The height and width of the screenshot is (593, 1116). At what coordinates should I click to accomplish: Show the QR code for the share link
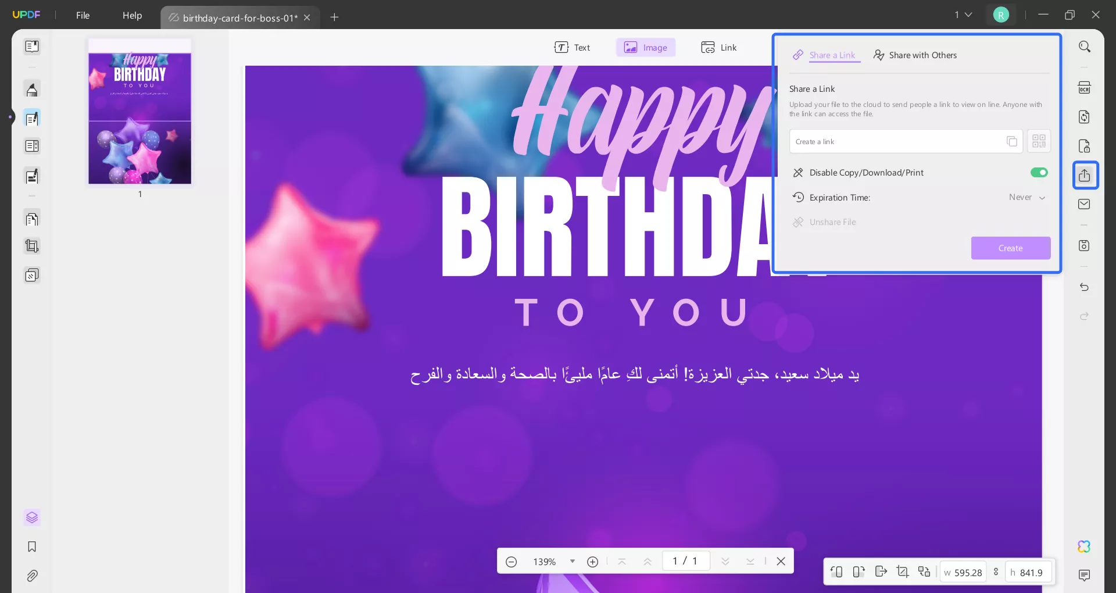[1039, 141]
